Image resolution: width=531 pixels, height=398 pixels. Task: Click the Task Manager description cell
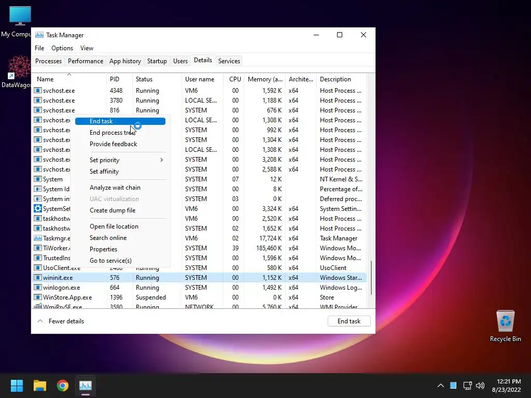tap(339, 238)
